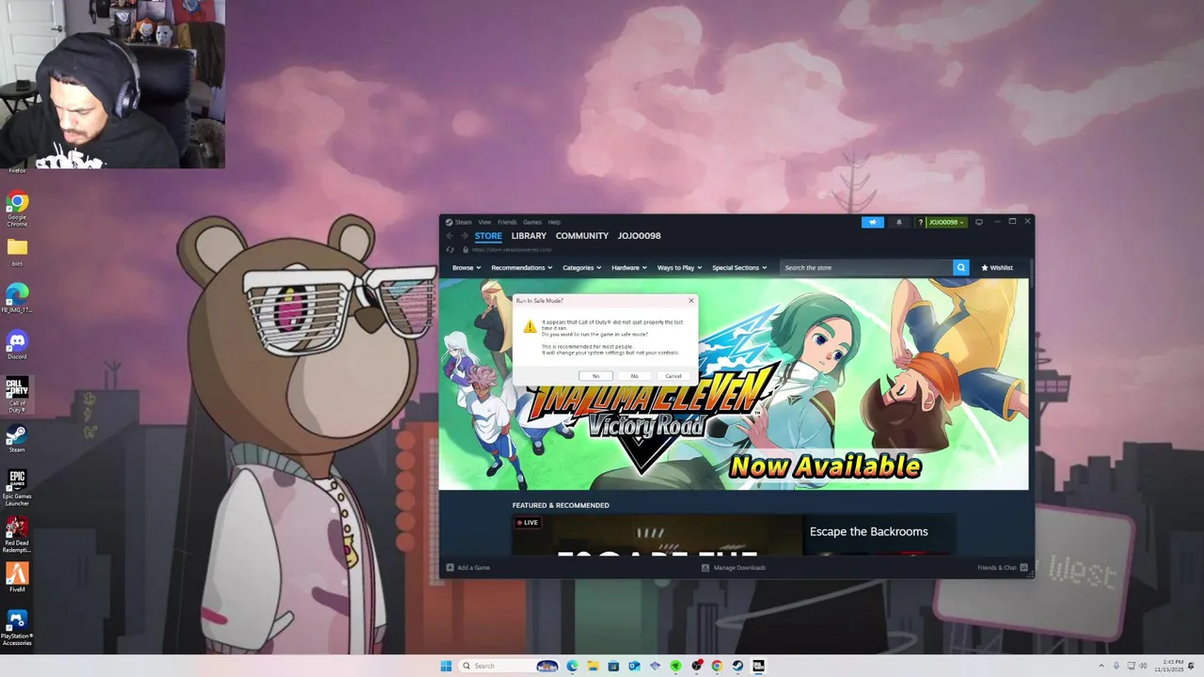Expand the Special Sections dropdown
The height and width of the screenshot is (677, 1204).
click(739, 268)
